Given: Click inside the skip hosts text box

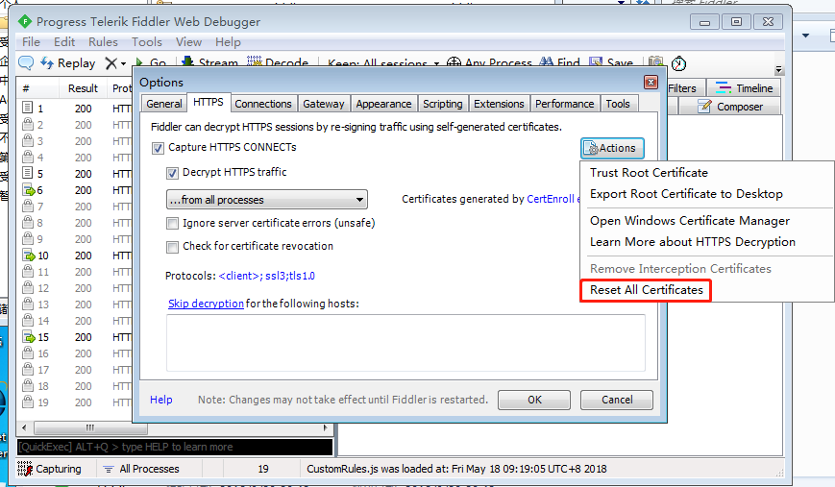Looking at the screenshot, I should (x=405, y=343).
